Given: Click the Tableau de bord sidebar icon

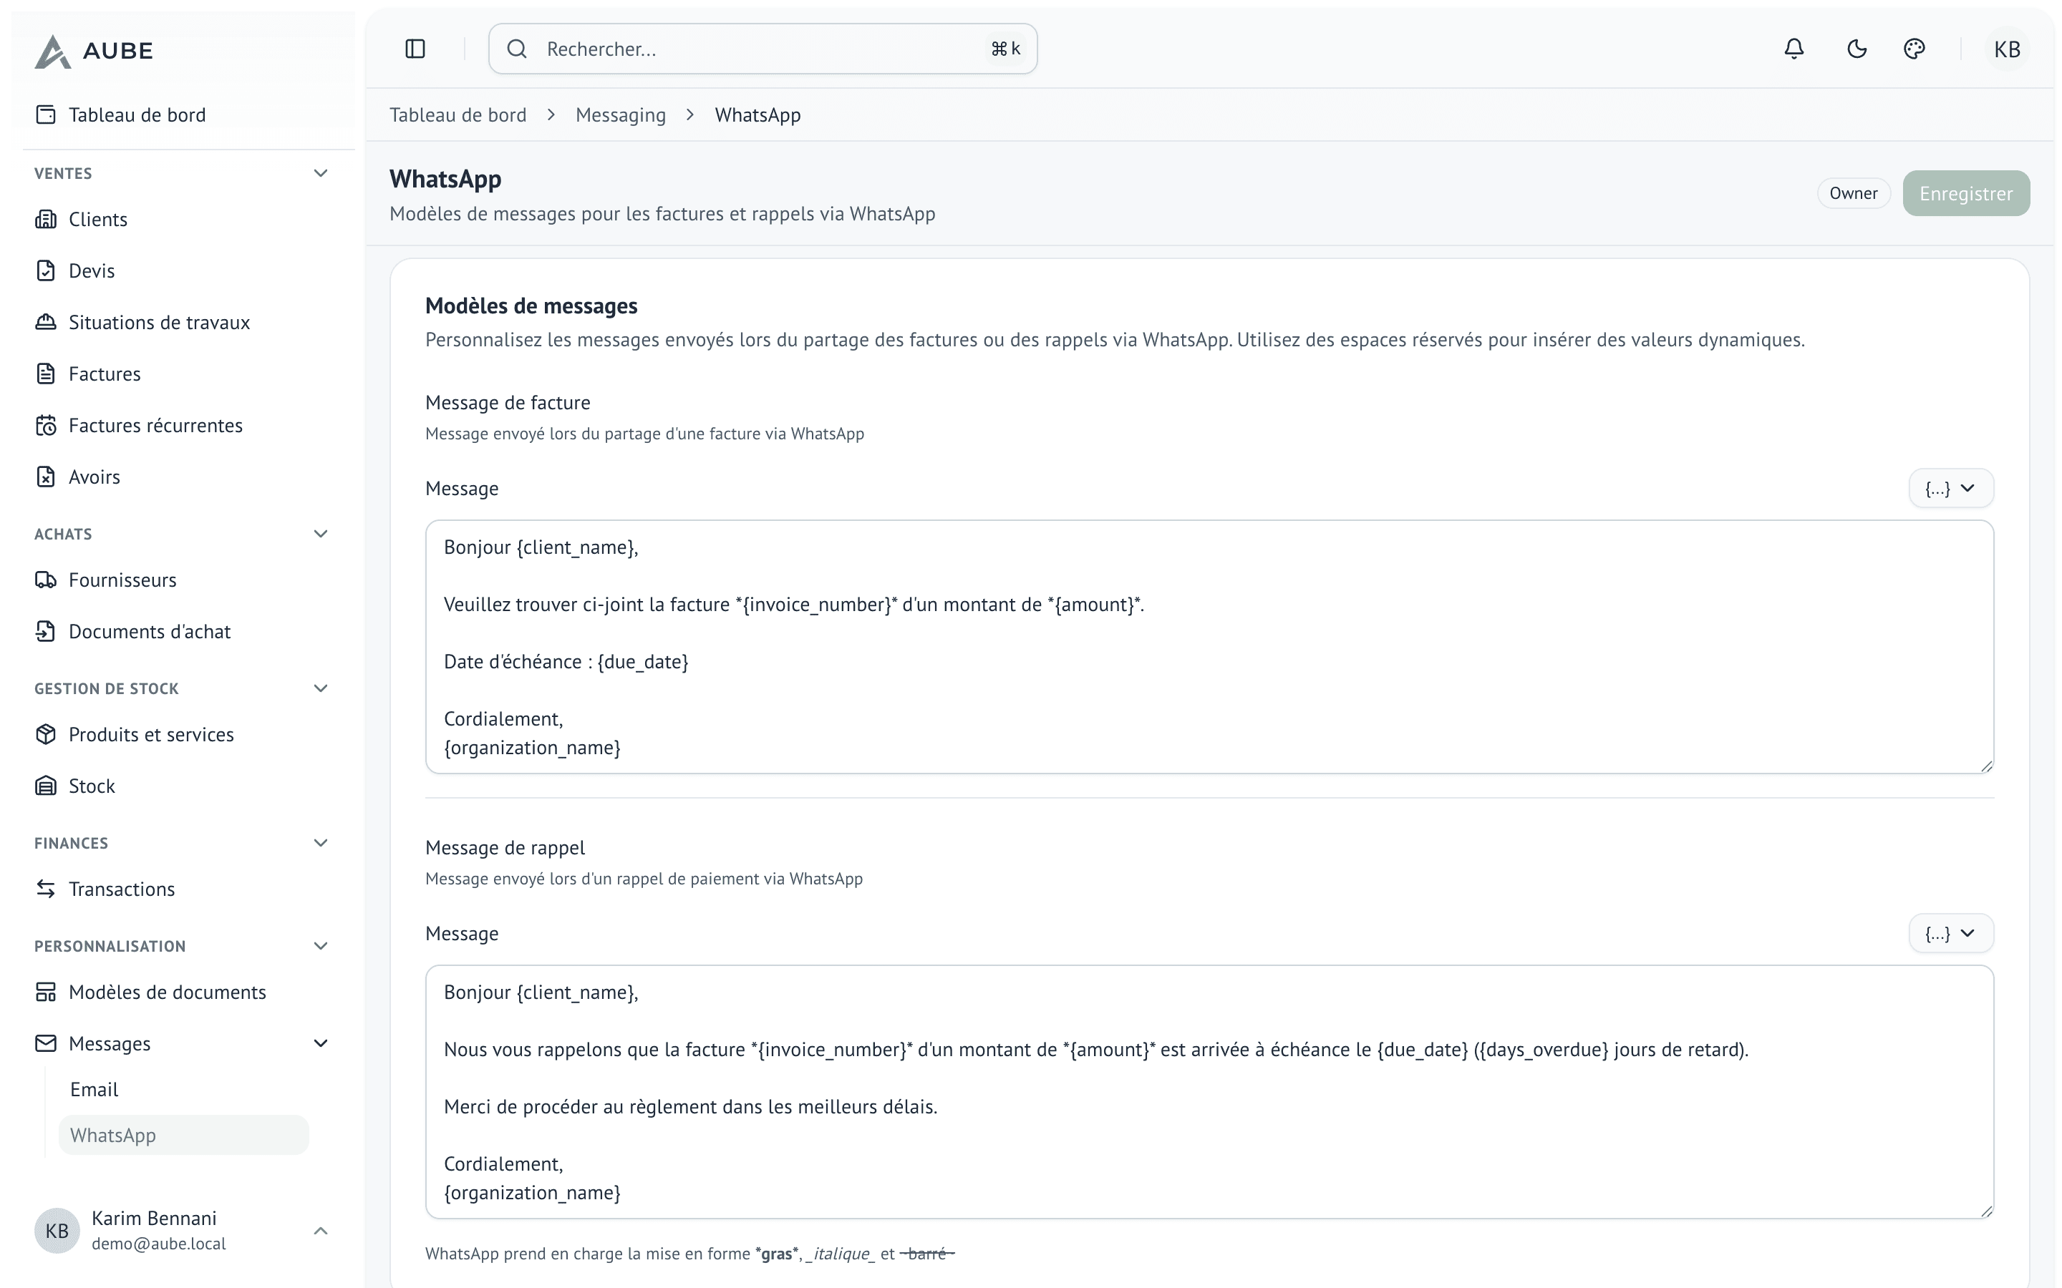Looking at the screenshot, I should (46, 115).
